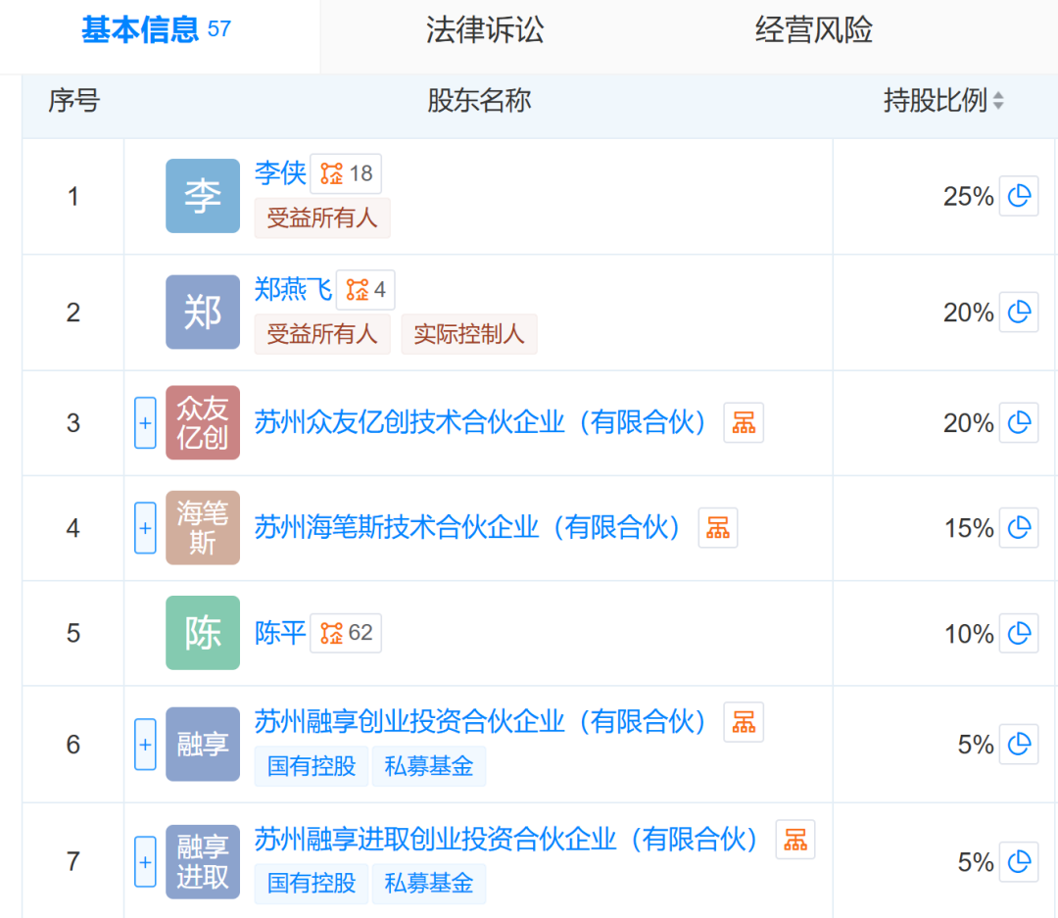Click 私募基金 tag in row 7

pyautogui.click(x=429, y=883)
